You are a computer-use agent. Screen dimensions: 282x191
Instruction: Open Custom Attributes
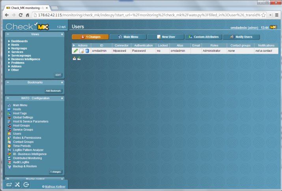click(204, 37)
